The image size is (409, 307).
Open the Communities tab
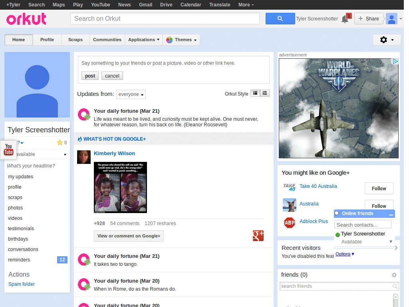coord(107,40)
